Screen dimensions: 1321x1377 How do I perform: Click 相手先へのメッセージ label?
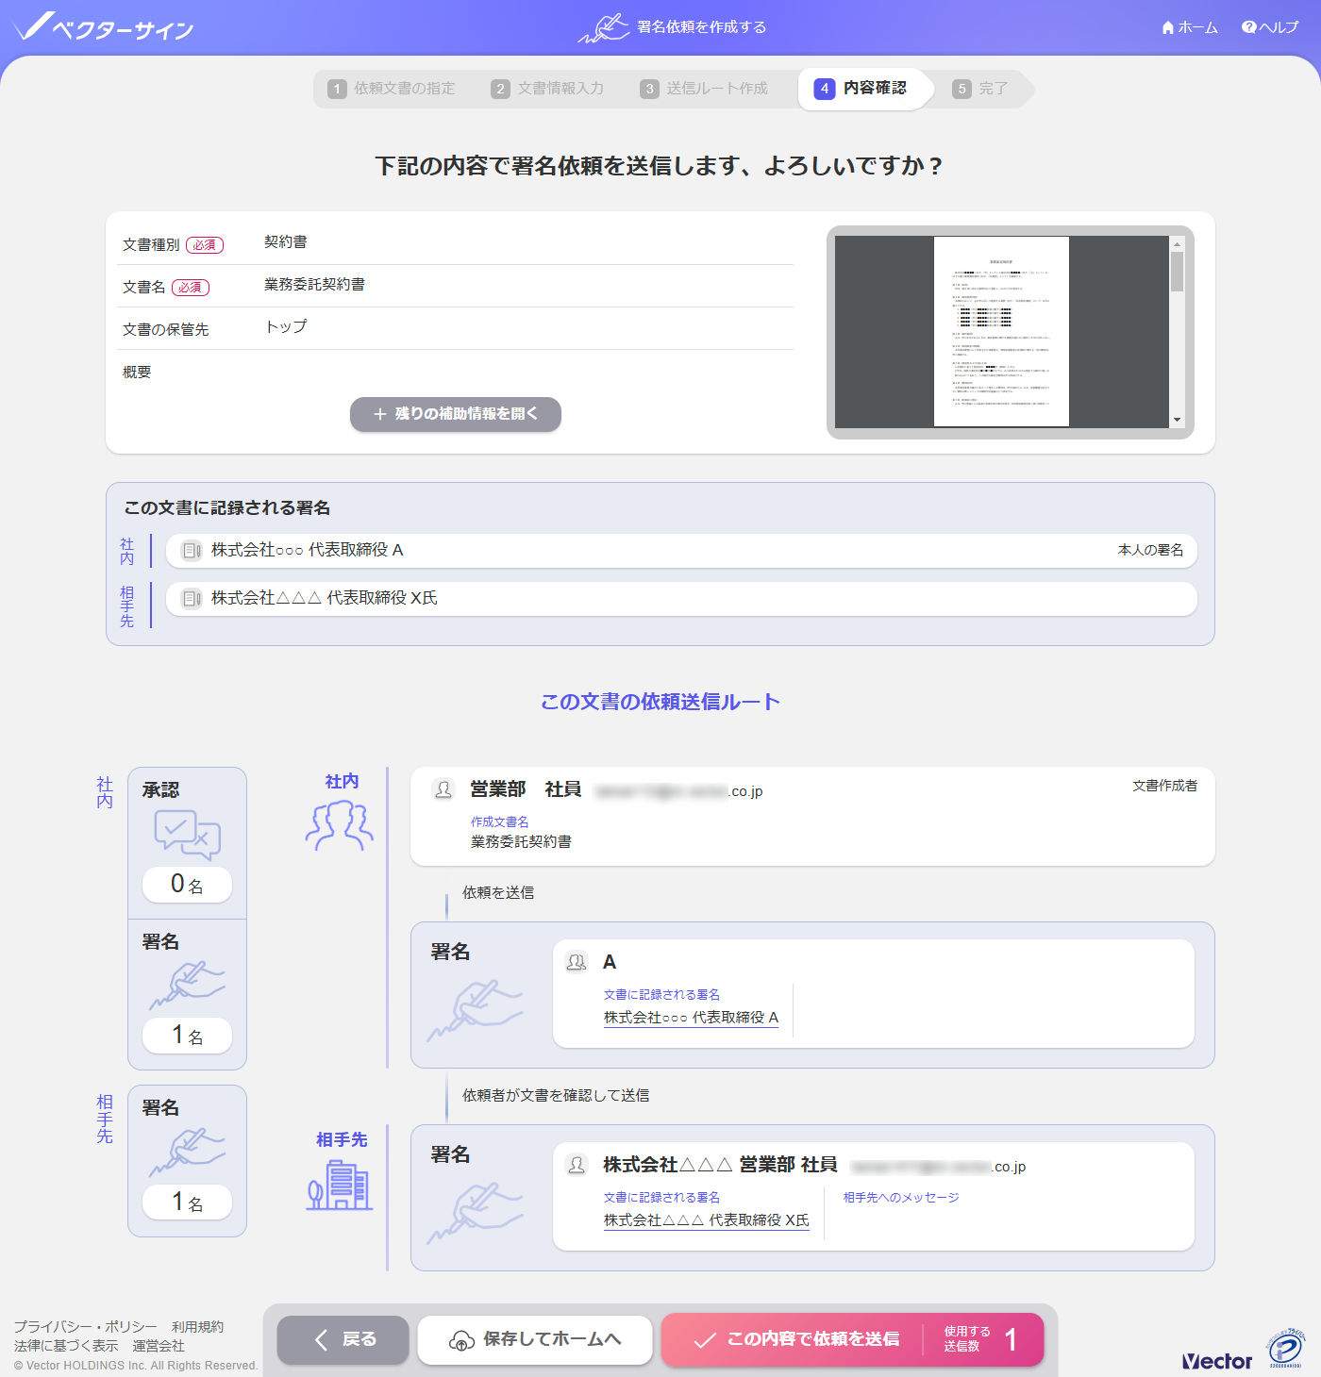click(901, 1198)
